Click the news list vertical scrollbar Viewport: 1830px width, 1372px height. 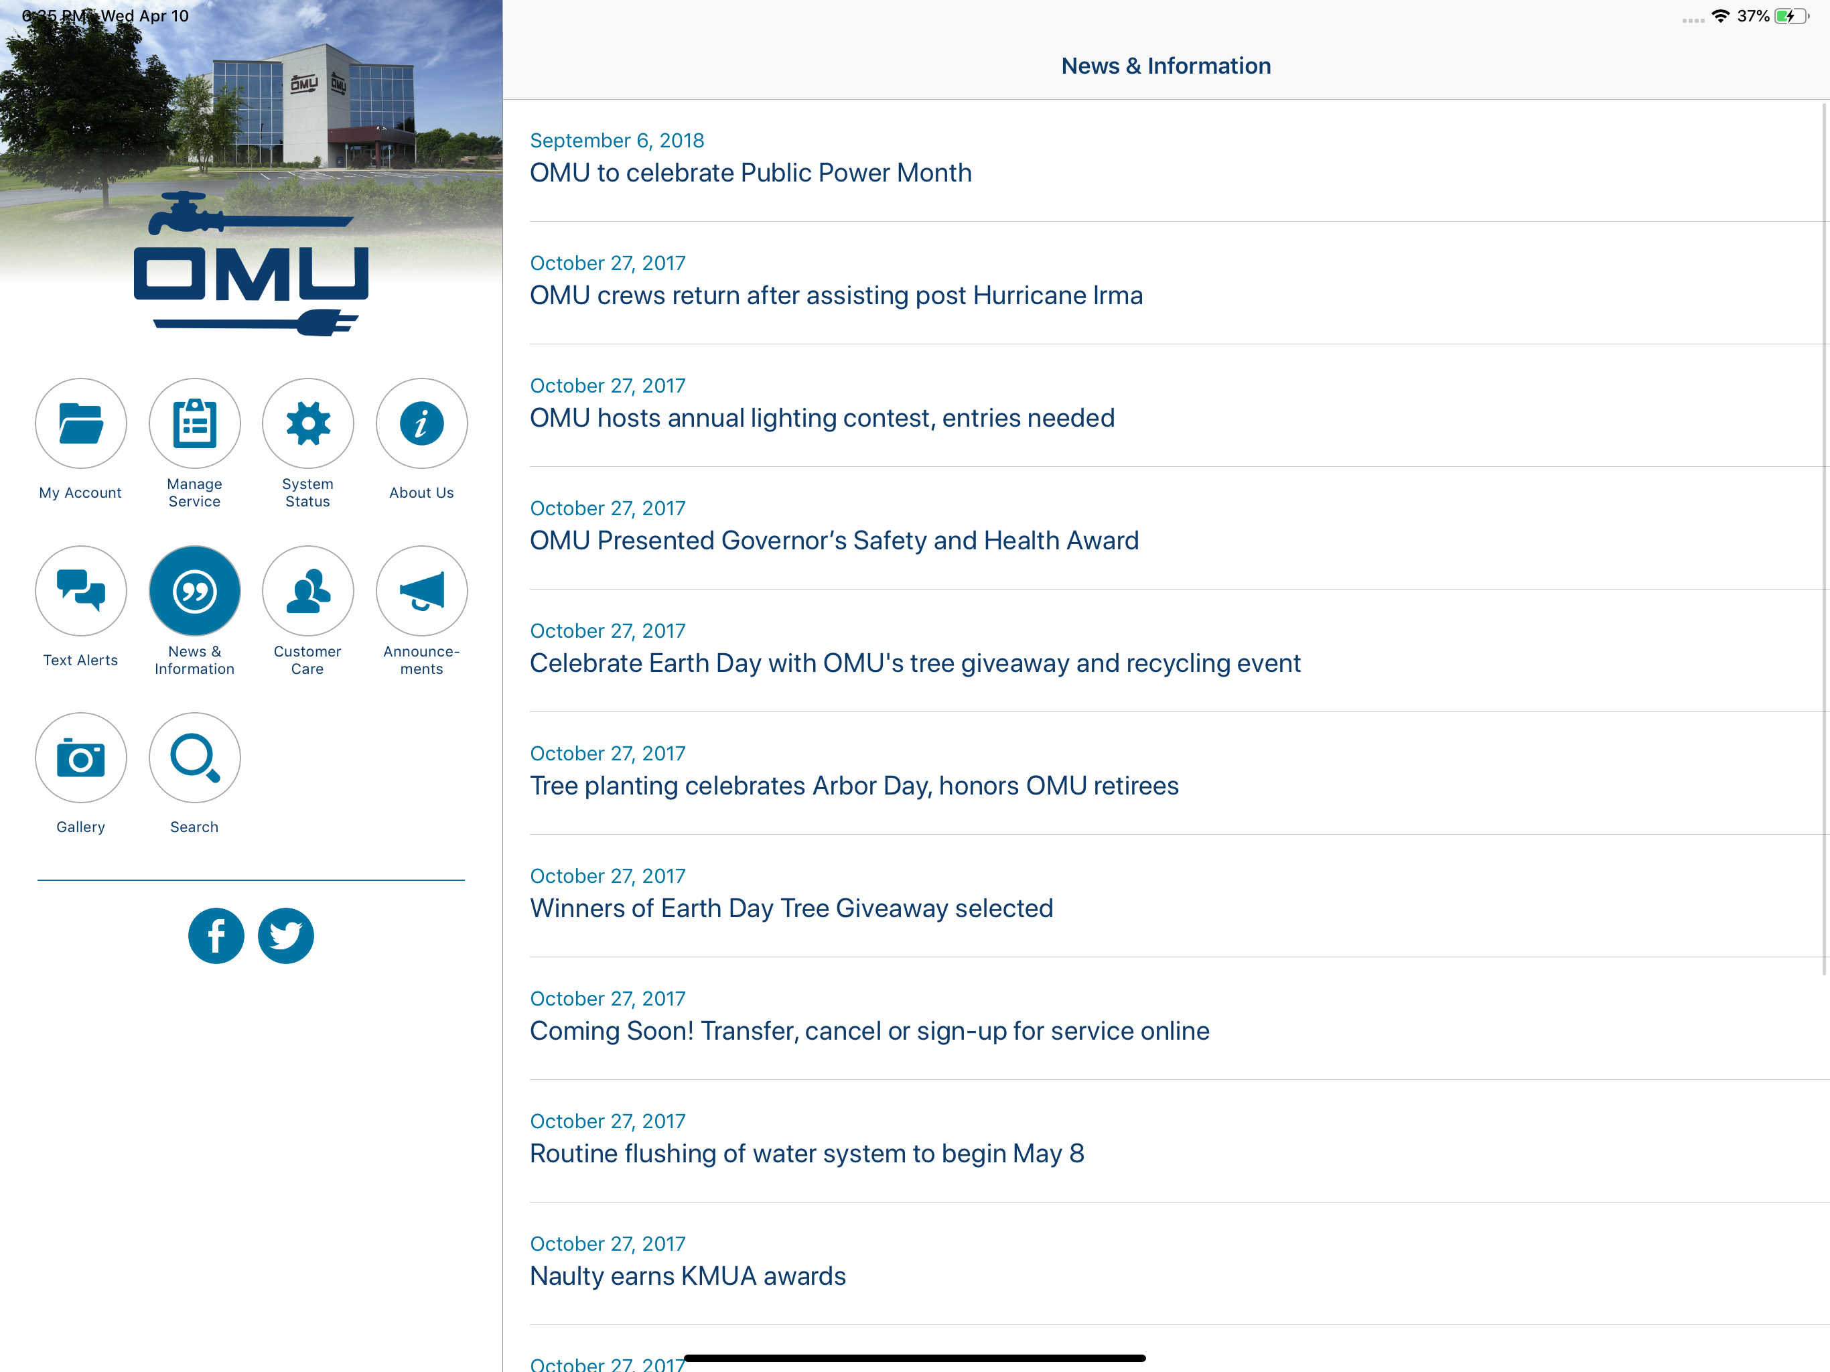[1825, 538]
